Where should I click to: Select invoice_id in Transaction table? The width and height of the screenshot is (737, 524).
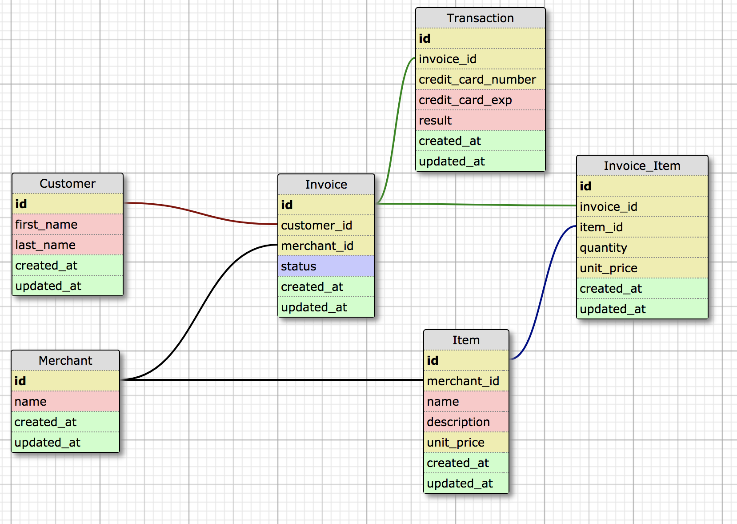coord(480,59)
